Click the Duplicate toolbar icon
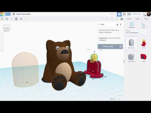The height and width of the screenshot is (113, 151). [x=12, y=19]
